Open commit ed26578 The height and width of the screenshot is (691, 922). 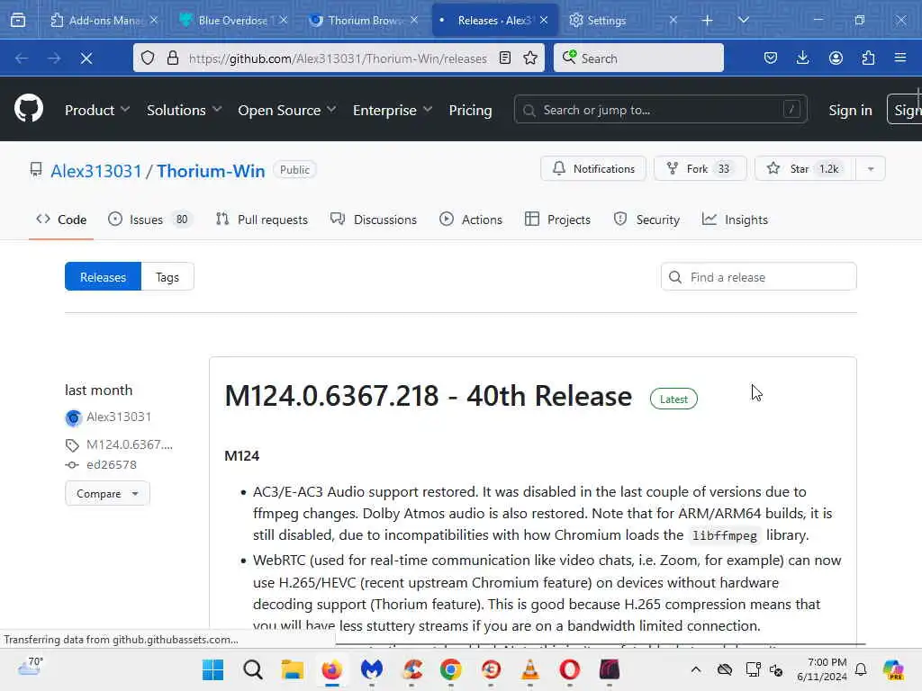pyautogui.click(x=111, y=465)
